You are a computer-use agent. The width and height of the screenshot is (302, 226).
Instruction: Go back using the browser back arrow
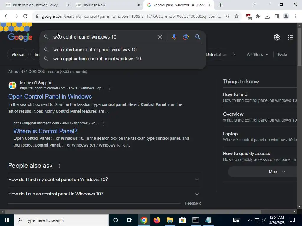coord(6,16)
